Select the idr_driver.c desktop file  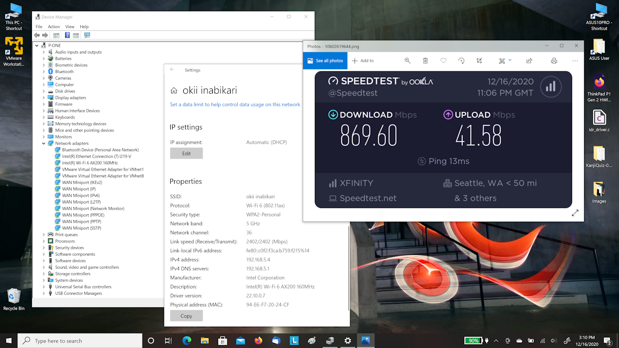pos(599,121)
